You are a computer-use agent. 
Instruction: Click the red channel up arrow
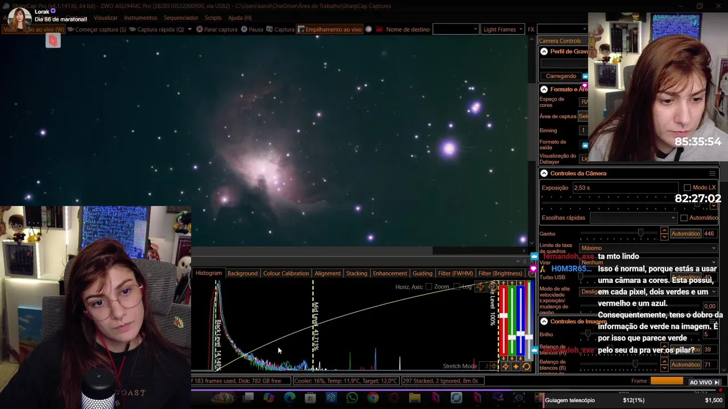(503, 283)
